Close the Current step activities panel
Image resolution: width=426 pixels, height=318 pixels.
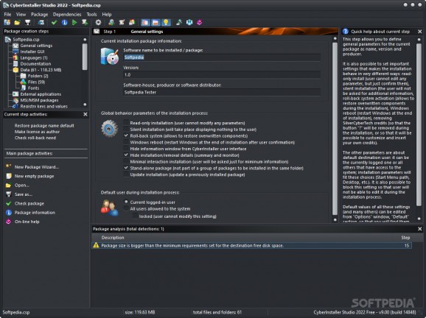point(85,115)
